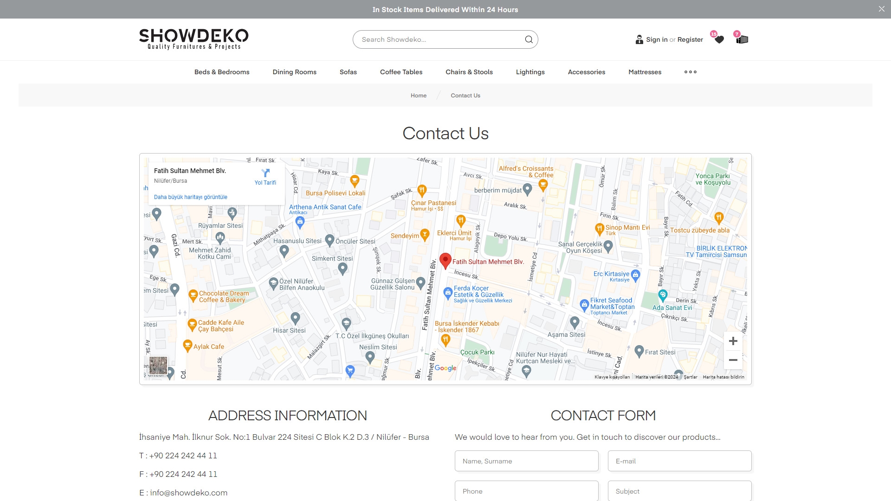Screen dimensions: 891x501
Task: Open Dining Rooms category
Action: [294, 72]
